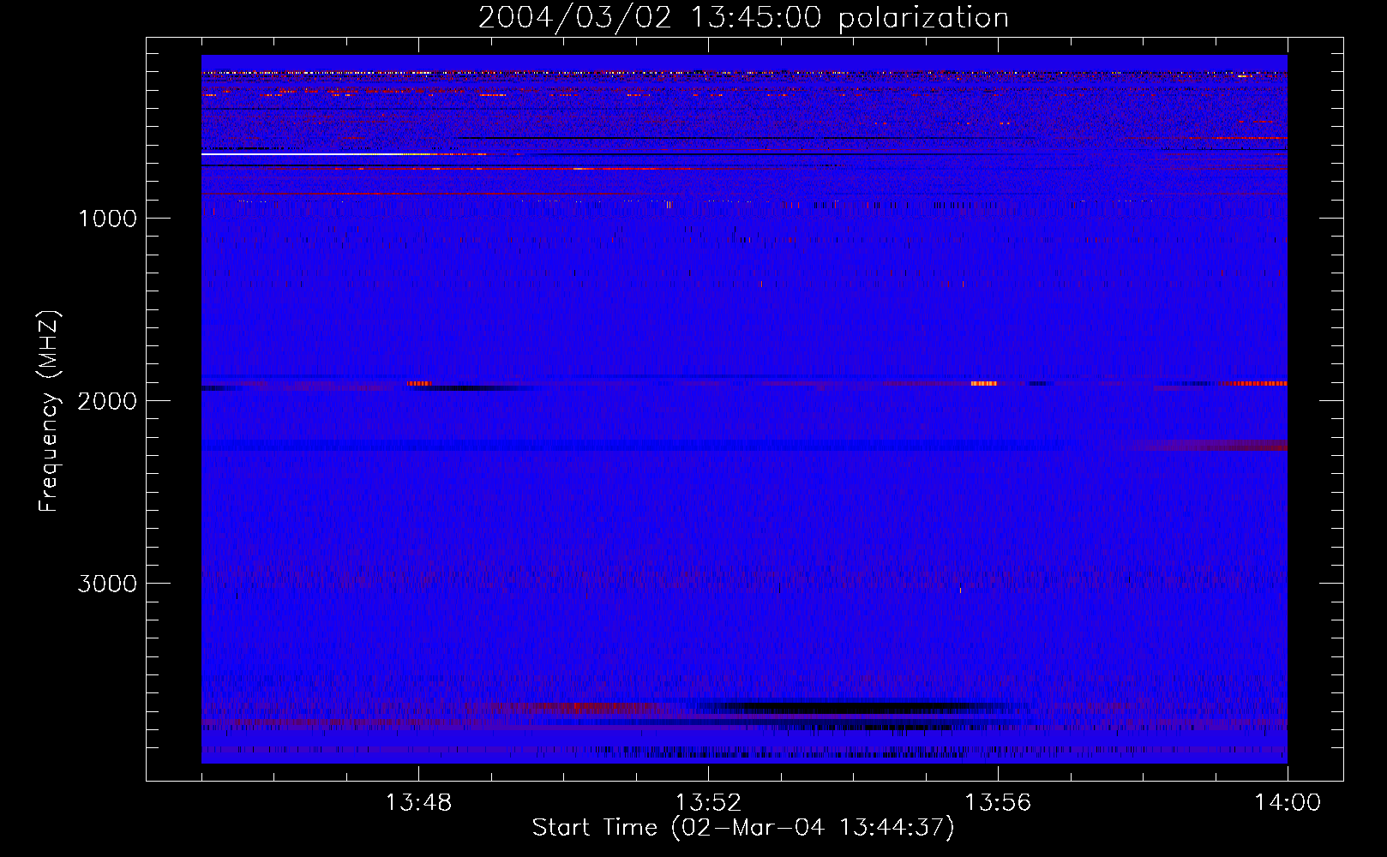This screenshot has height=857, width=1387.
Task: Click the 13:56 time tick label
Action: click(x=998, y=803)
